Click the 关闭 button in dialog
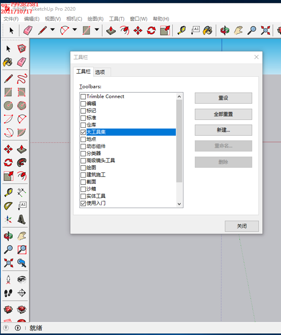281x335 pixels. pyautogui.click(x=242, y=226)
